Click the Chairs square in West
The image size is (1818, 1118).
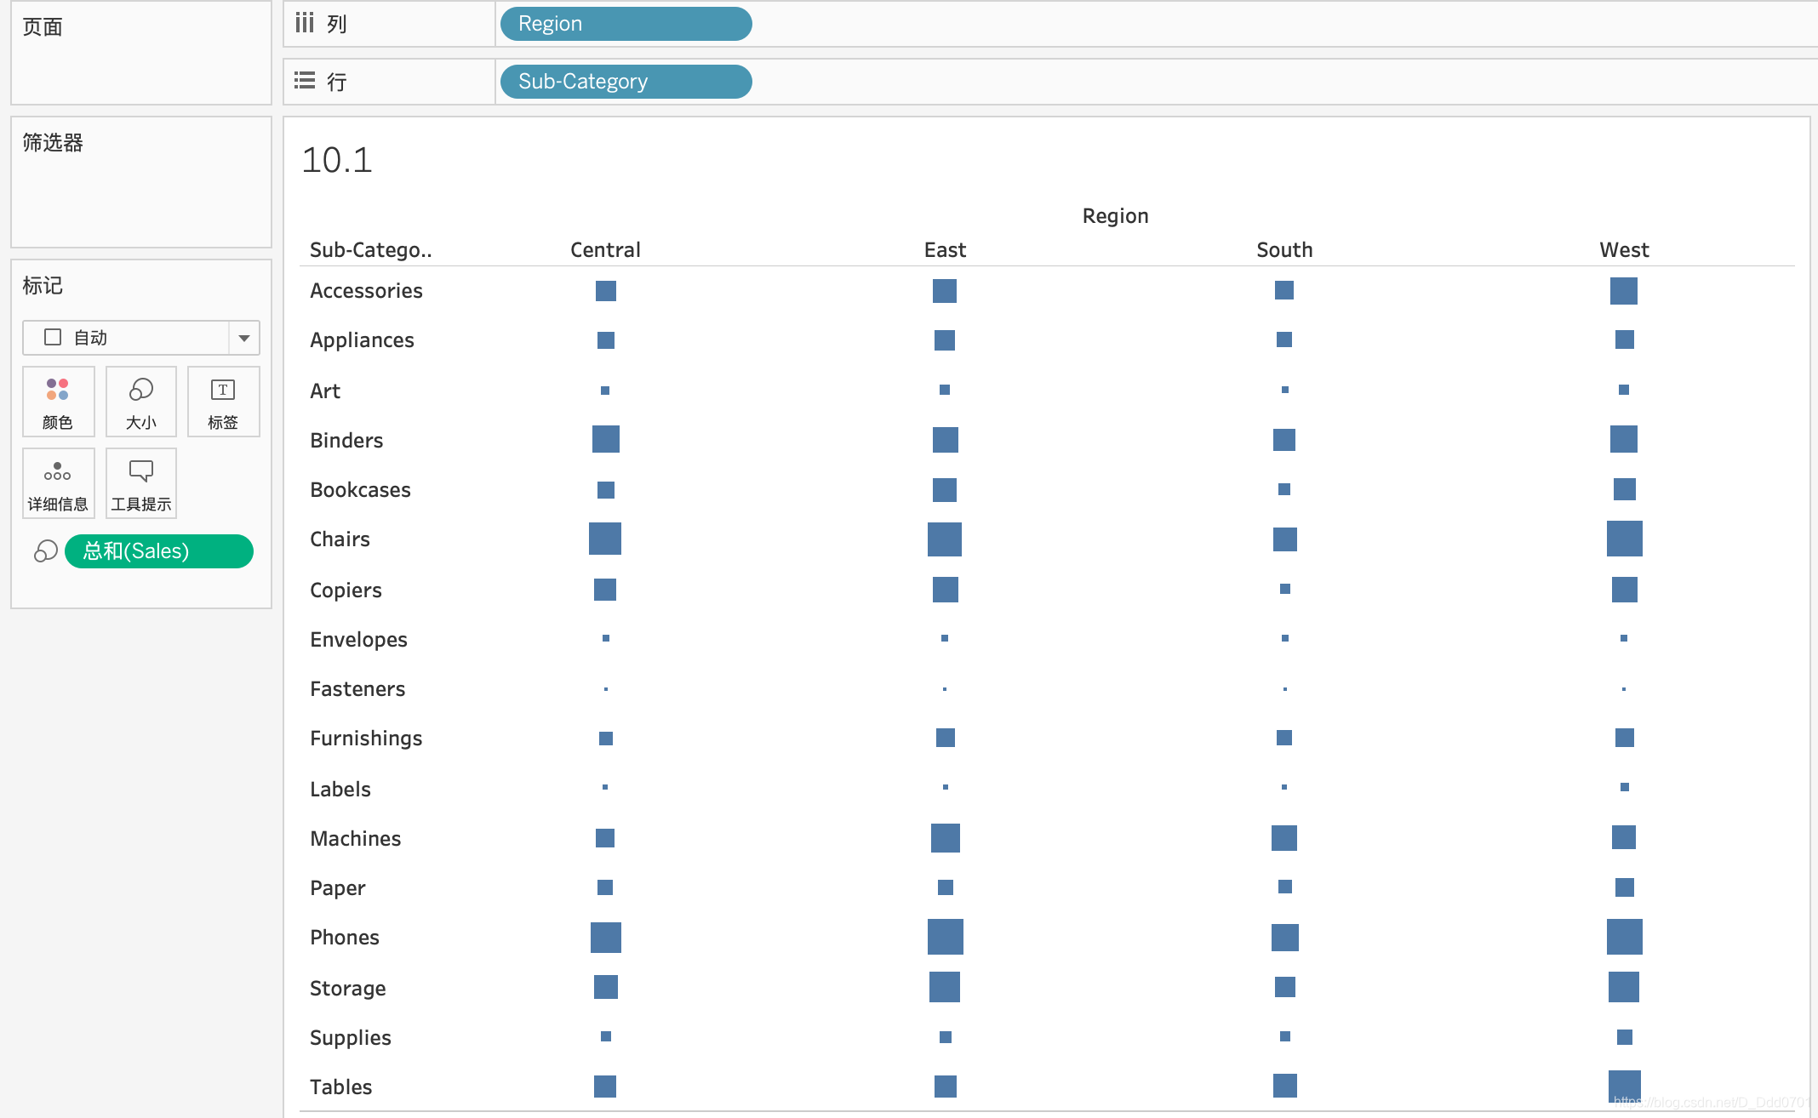1624,539
